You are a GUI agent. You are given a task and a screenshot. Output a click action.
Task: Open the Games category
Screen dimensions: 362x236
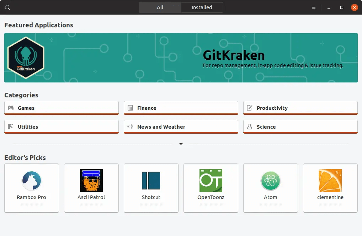(61, 108)
